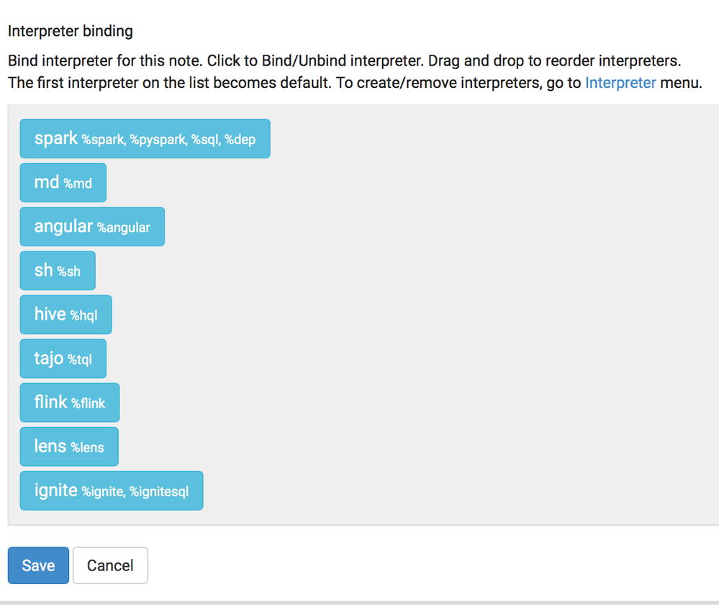This screenshot has height=605, width=719.
Task: Toggle the hive interpreter binding
Action: pyautogui.click(x=65, y=314)
